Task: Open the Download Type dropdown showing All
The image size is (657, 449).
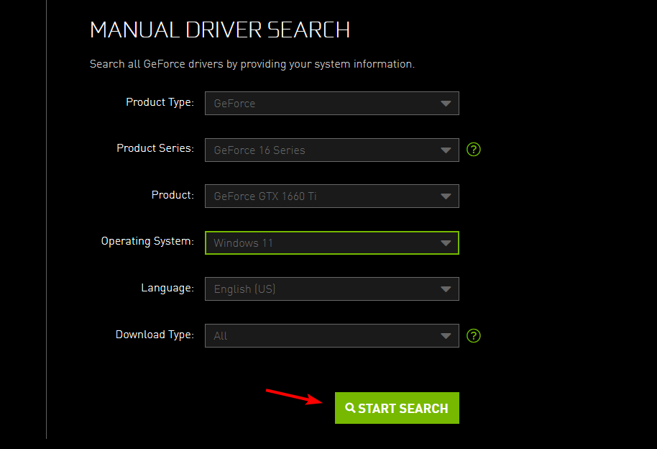Action: point(332,336)
